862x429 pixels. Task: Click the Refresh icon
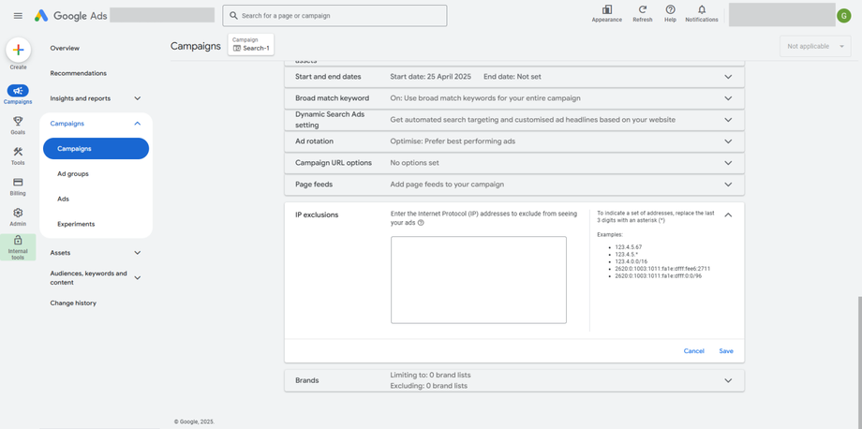[x=642, y=10]
